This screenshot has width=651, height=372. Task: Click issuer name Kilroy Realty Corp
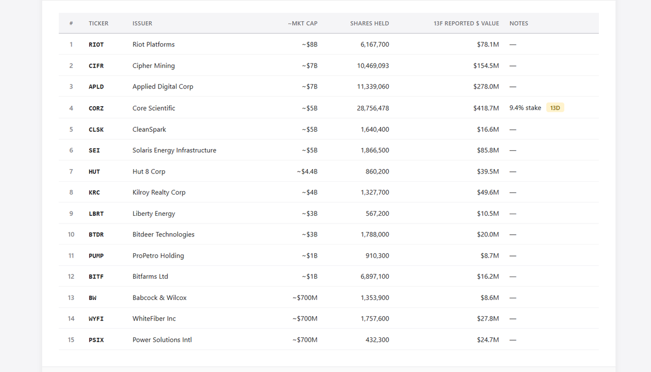pyautogui.click(x=159, y=193)
